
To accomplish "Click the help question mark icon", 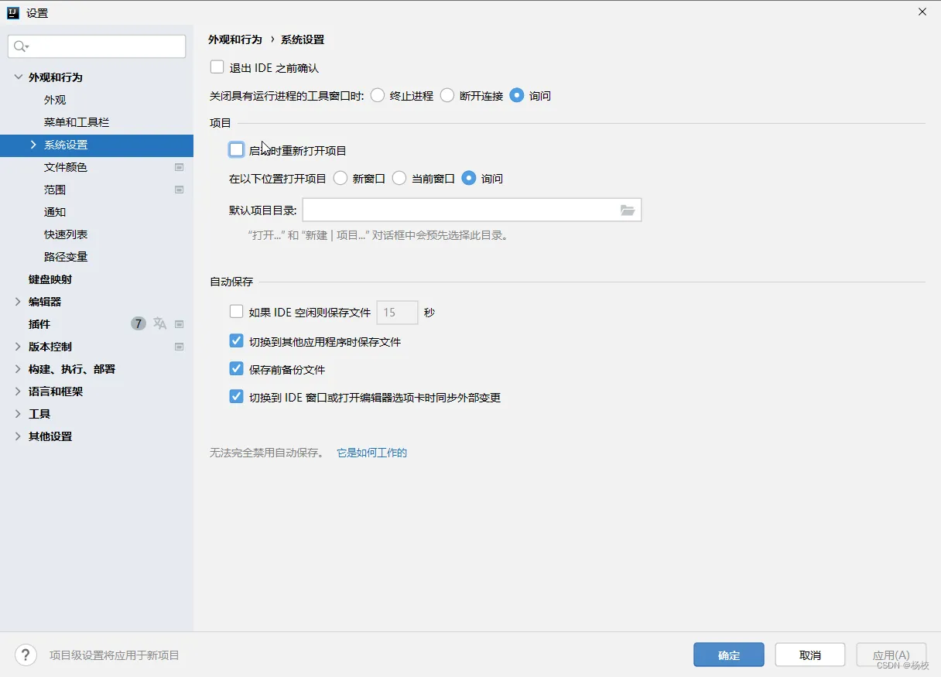I will pos(26,655).
